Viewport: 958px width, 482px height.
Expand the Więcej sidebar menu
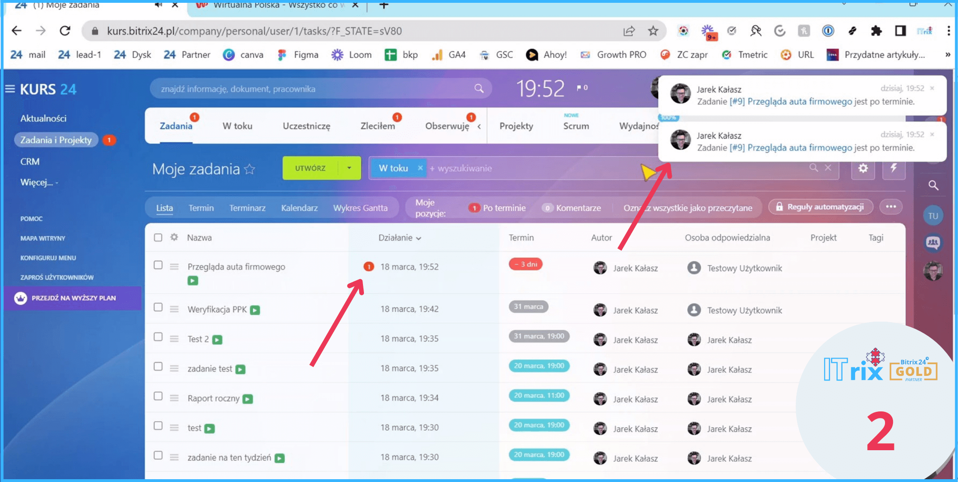pos(39,182)
